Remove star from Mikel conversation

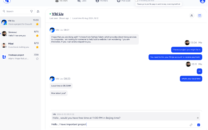coord(37,47)
